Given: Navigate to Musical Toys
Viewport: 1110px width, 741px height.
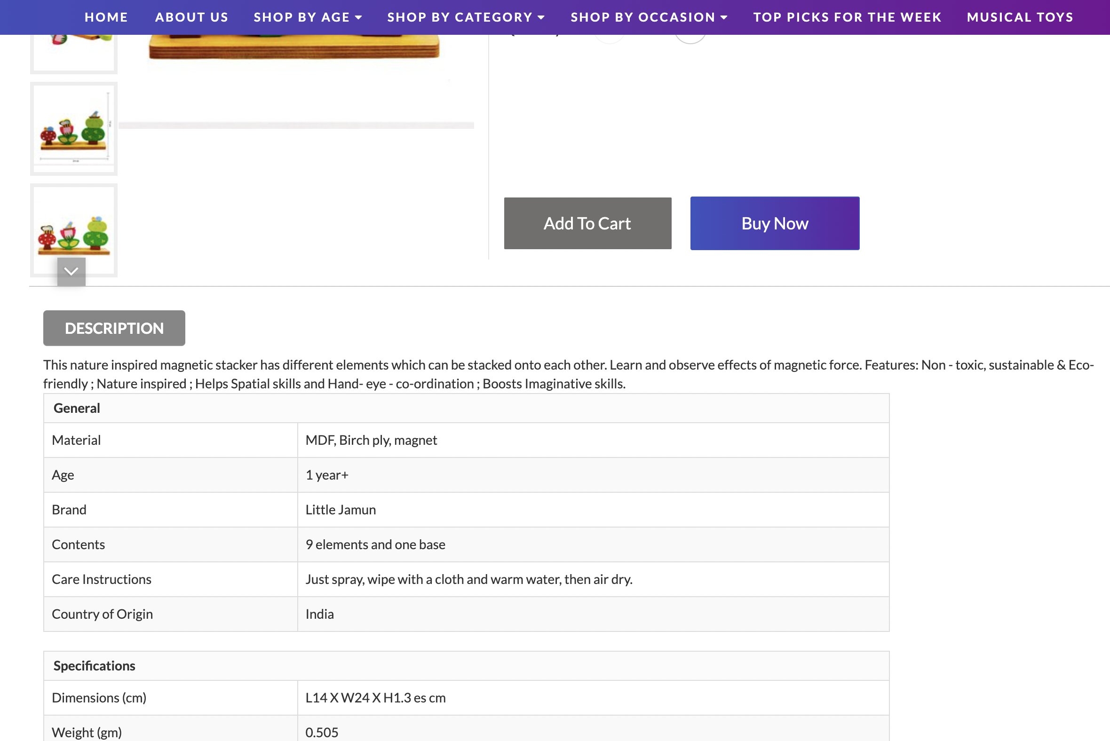Looking at the screenshot, I should coord(1020,17).
